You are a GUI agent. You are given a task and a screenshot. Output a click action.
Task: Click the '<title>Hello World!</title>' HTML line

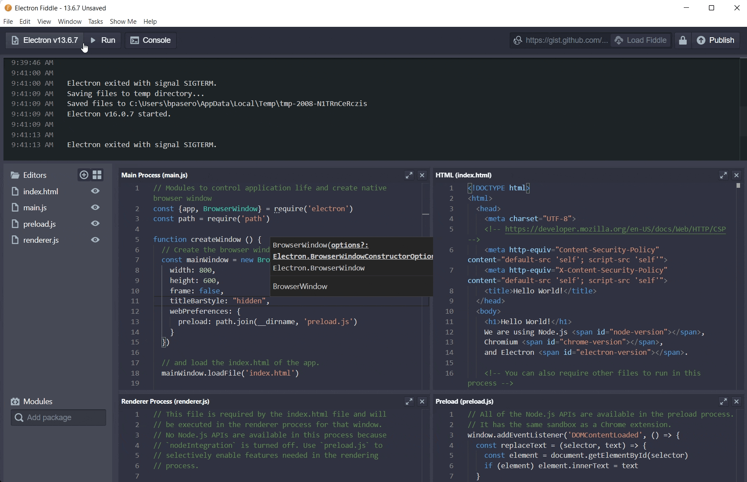coord(540,291)
